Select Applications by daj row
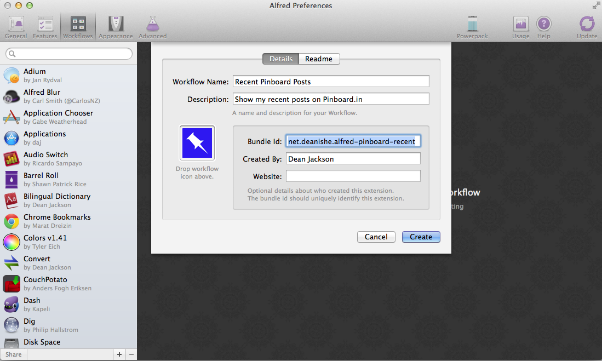This screenshot has height=361, width=602. [x=68, y=137]
